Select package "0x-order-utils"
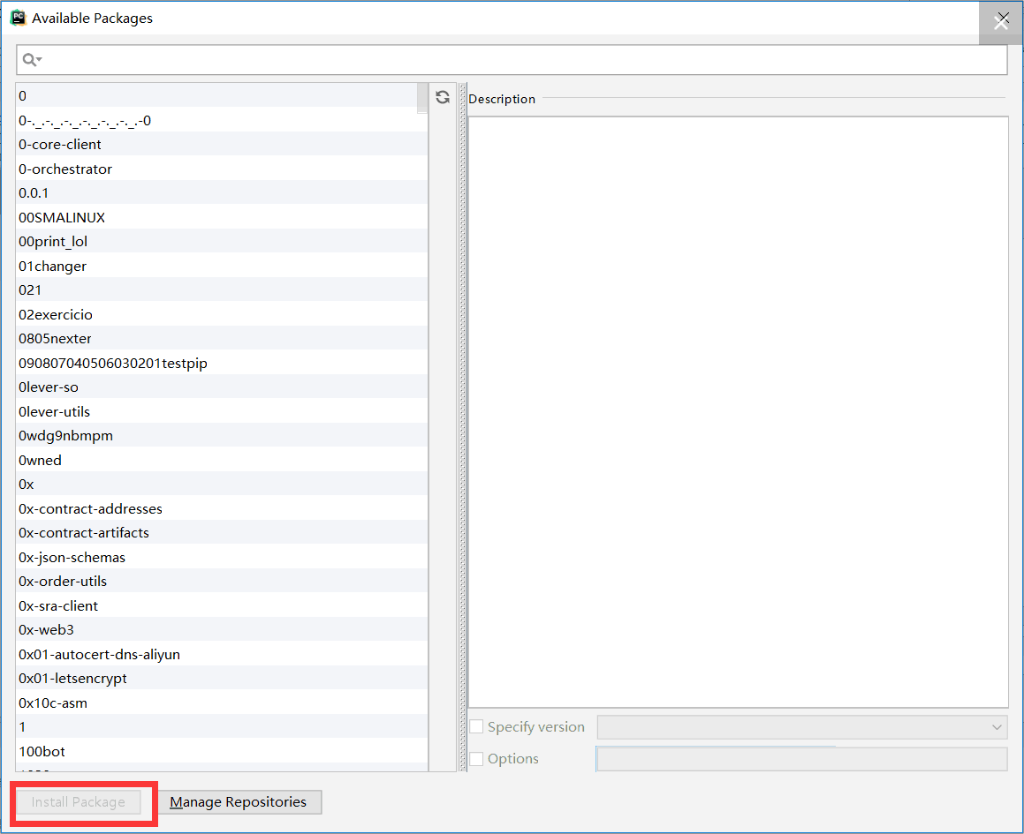This screenshot has width=1024, height=834. [x=222, y=582]
